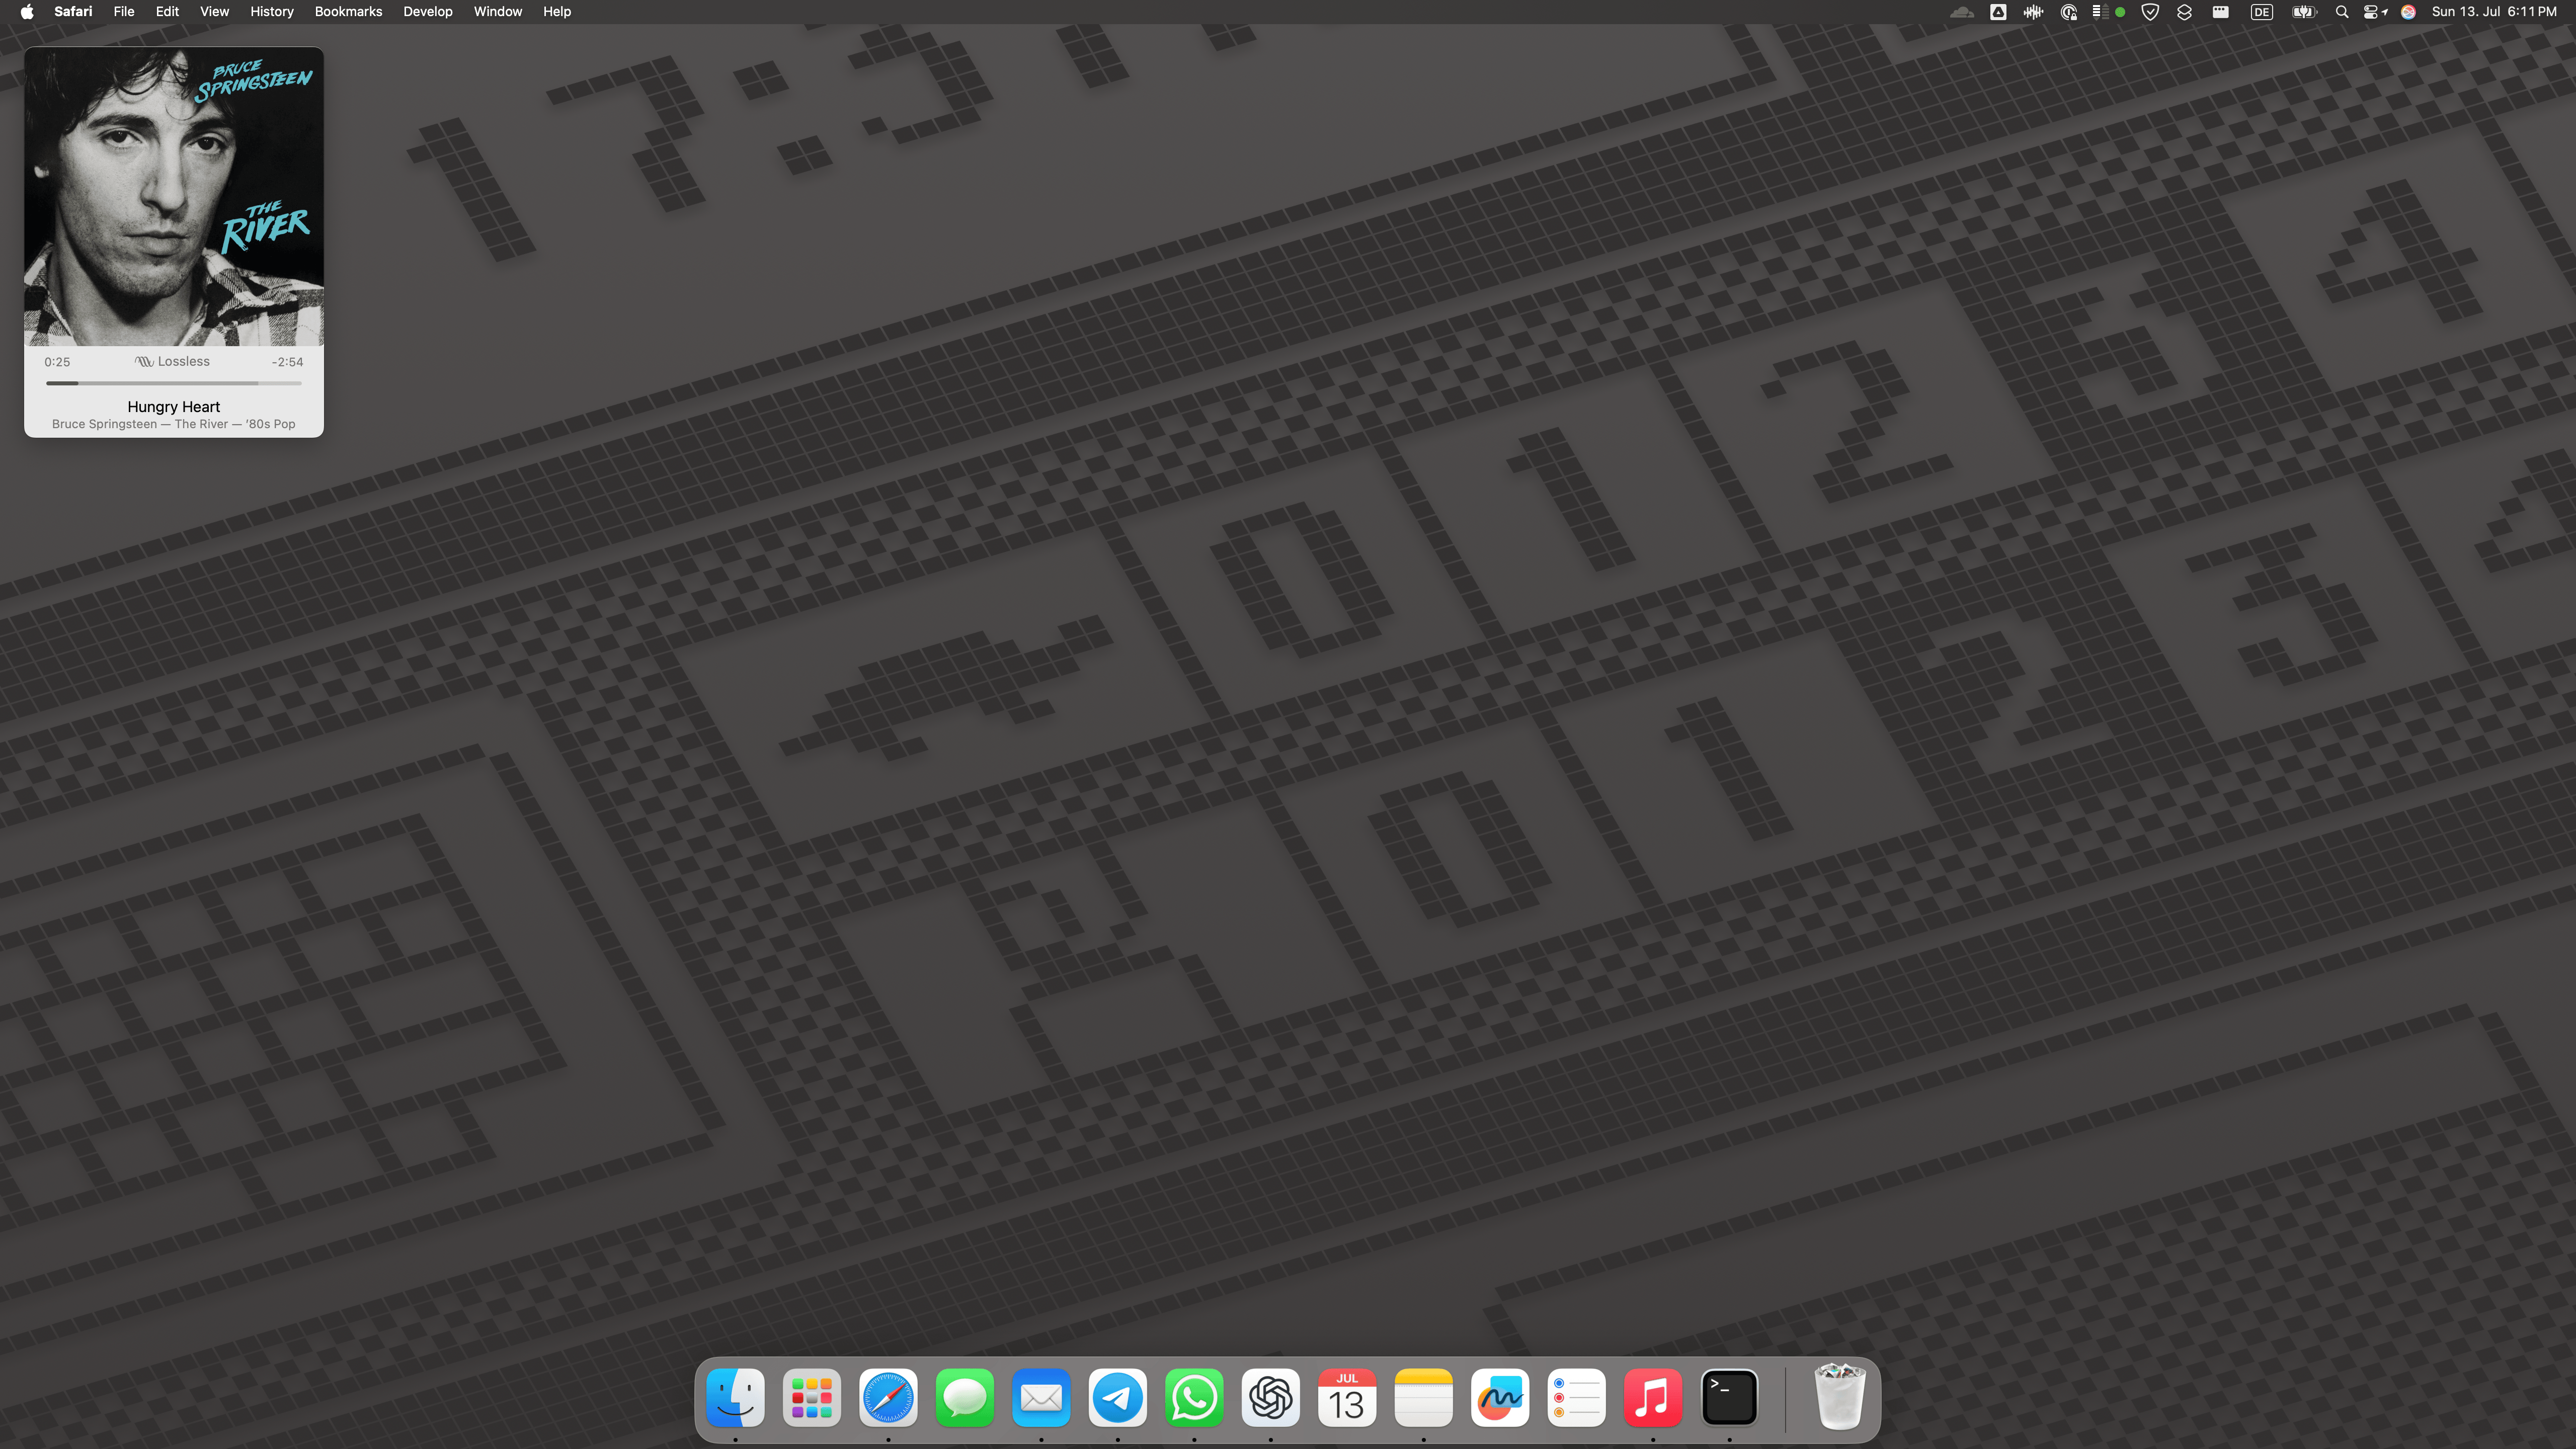Click the padlock privacy menu bar icon
Screen dimensions: 2576x1449
point(2069,12)
